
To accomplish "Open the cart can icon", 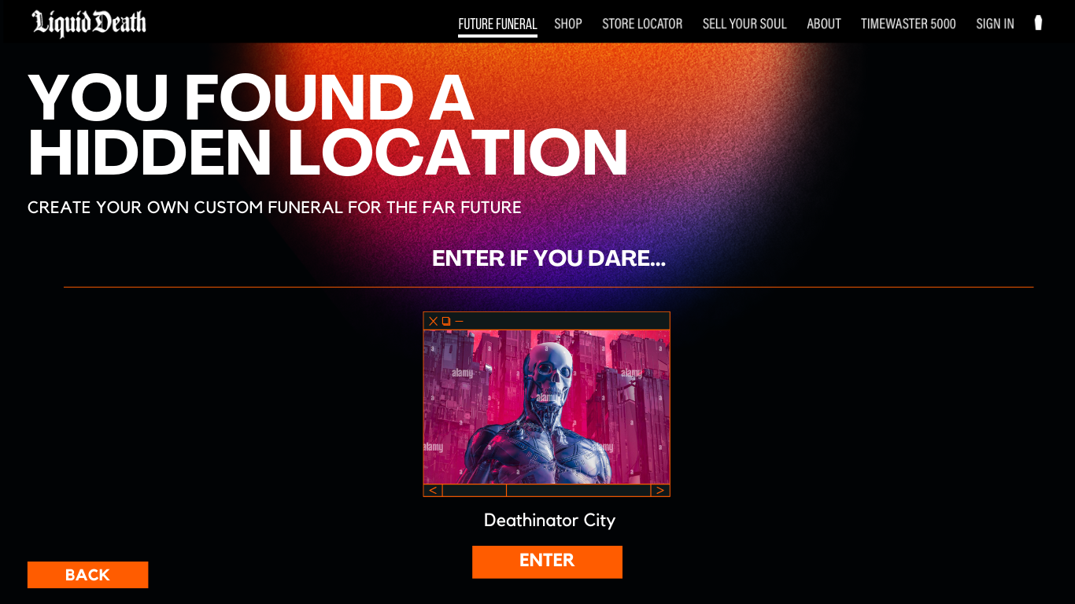I will [1038, 23].
